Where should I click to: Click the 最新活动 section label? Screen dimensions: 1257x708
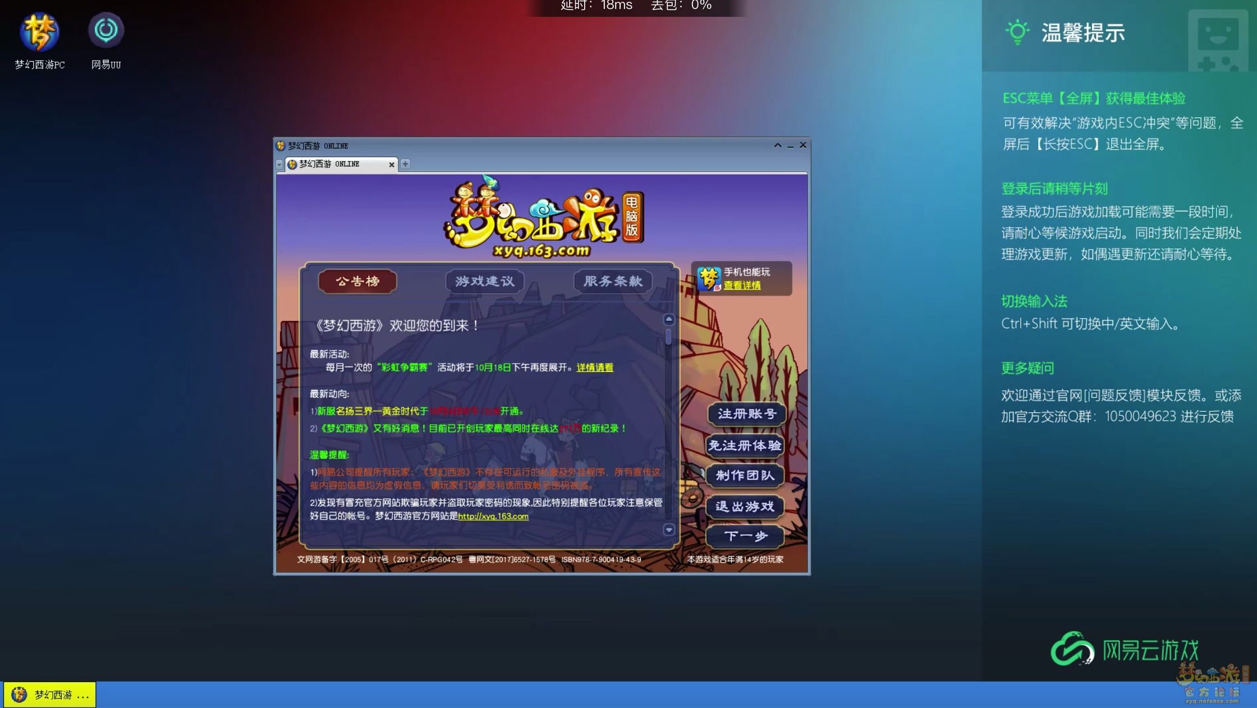coord(329,354)
